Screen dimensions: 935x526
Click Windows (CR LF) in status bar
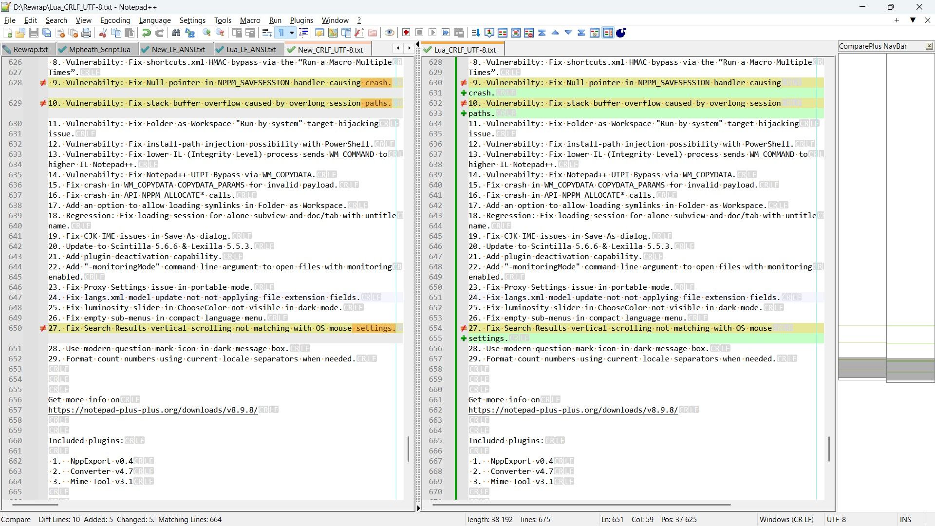(x=786, y=520)
